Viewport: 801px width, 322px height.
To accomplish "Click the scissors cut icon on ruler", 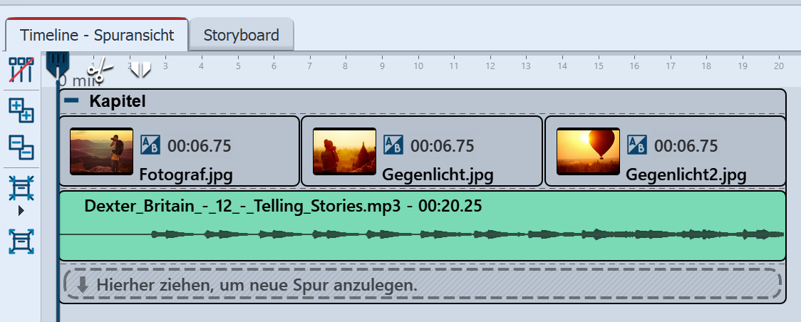I will point(100,69).
